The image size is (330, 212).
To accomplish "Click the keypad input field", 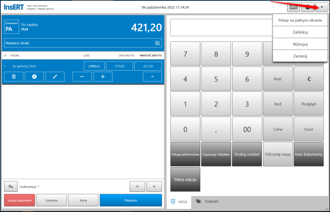I will click(x=222, y=28).
